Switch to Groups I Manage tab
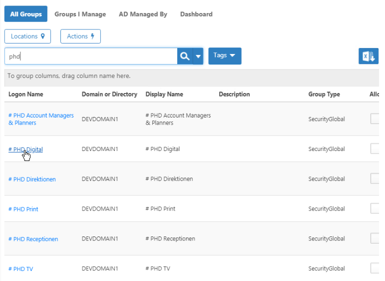385x281 pixels. [x=80, y=14]
